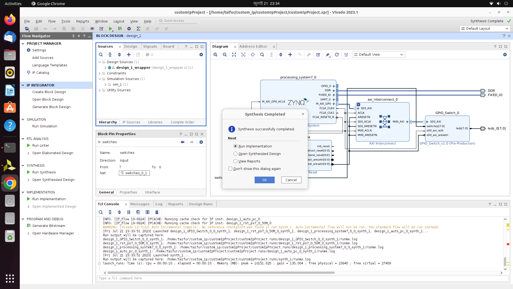Select the Open Synthesized Design radio option
Viewport: 513px width, 289px height.
tap(235, 154)
